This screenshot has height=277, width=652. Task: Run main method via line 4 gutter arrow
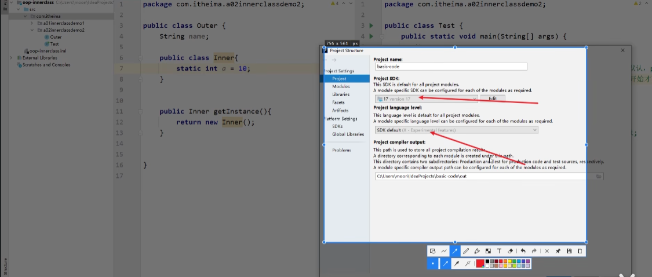[371, 37]
